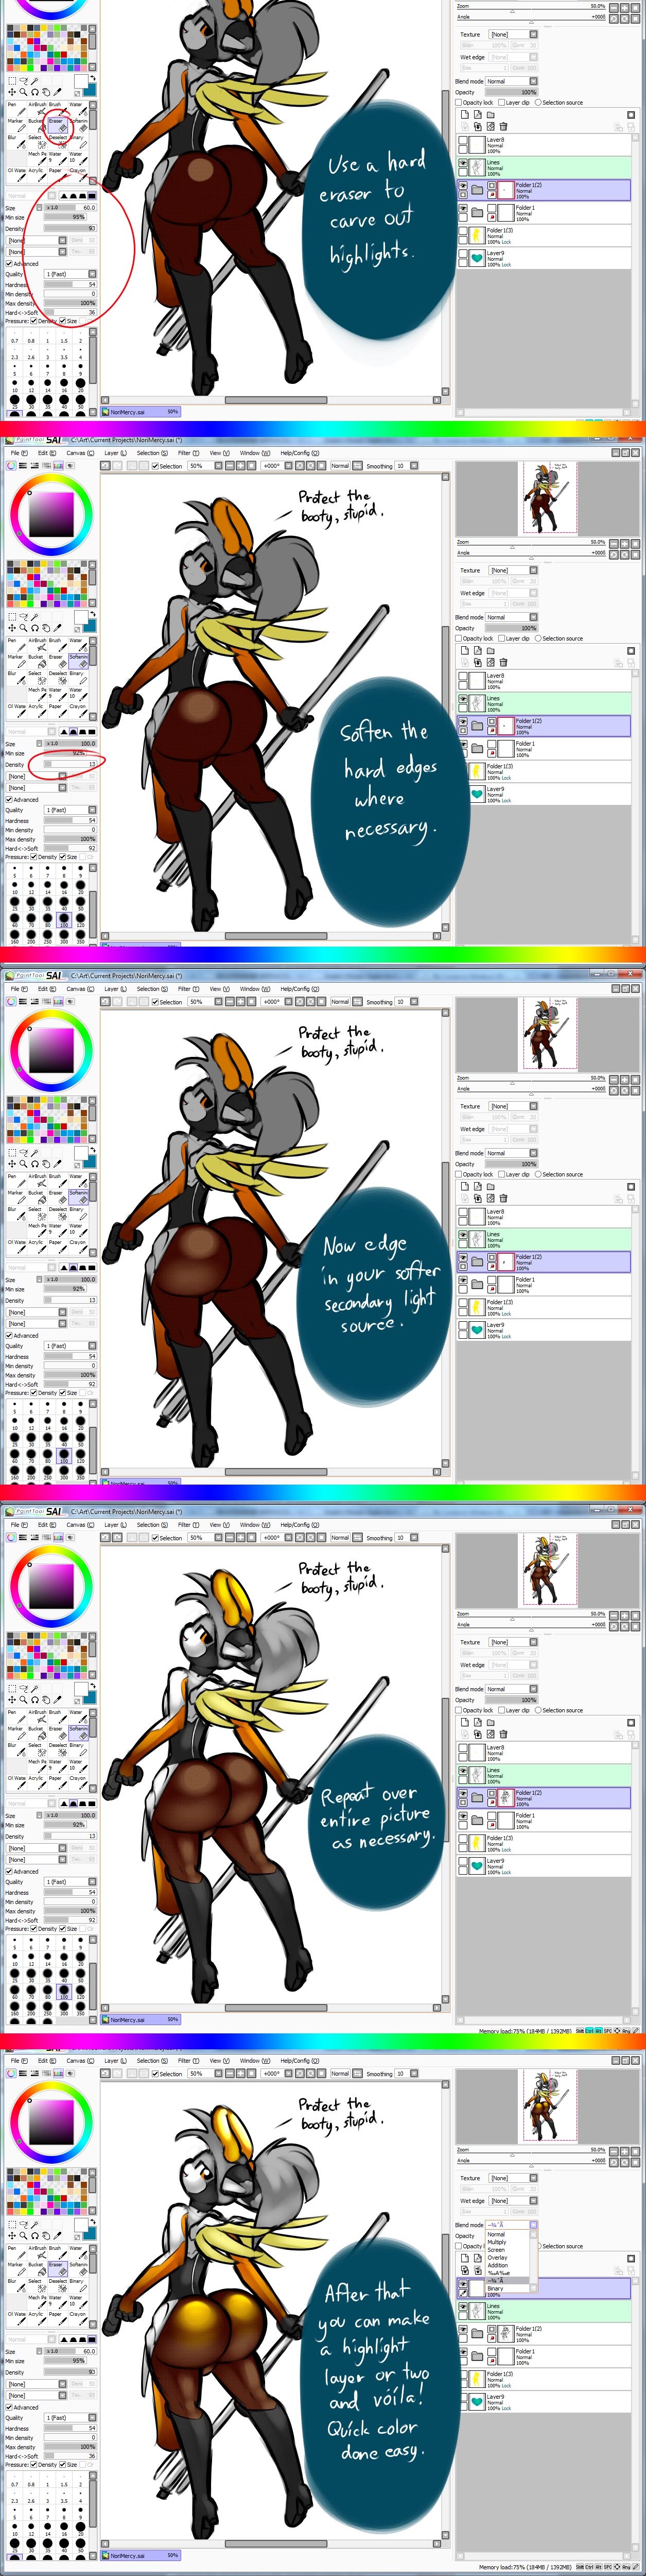This screenshot has width=646, height=2576.
Task: Pick Softening tool in 'Soften the hard edges' screenshot
Action: [79, 662]
